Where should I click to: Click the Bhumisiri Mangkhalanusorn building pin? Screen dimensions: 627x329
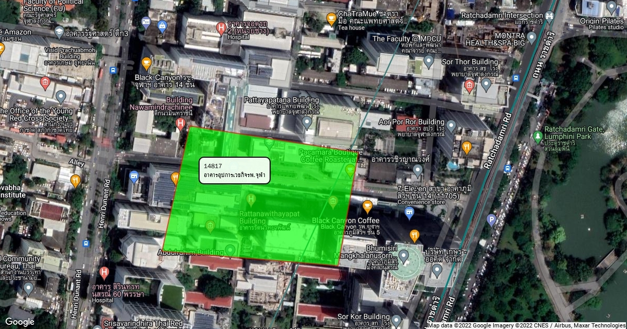403,256
